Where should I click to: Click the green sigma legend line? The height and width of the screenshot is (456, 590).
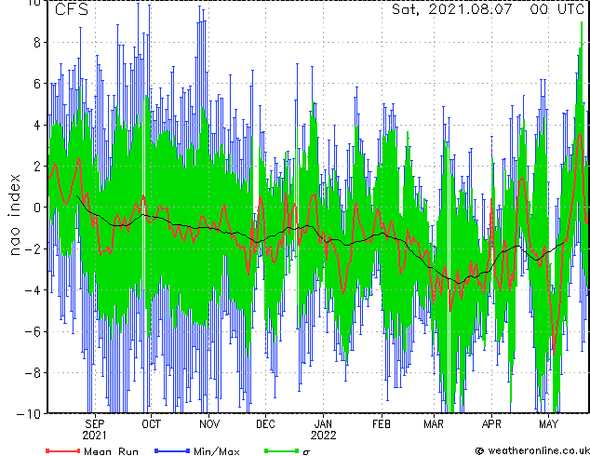281,450
